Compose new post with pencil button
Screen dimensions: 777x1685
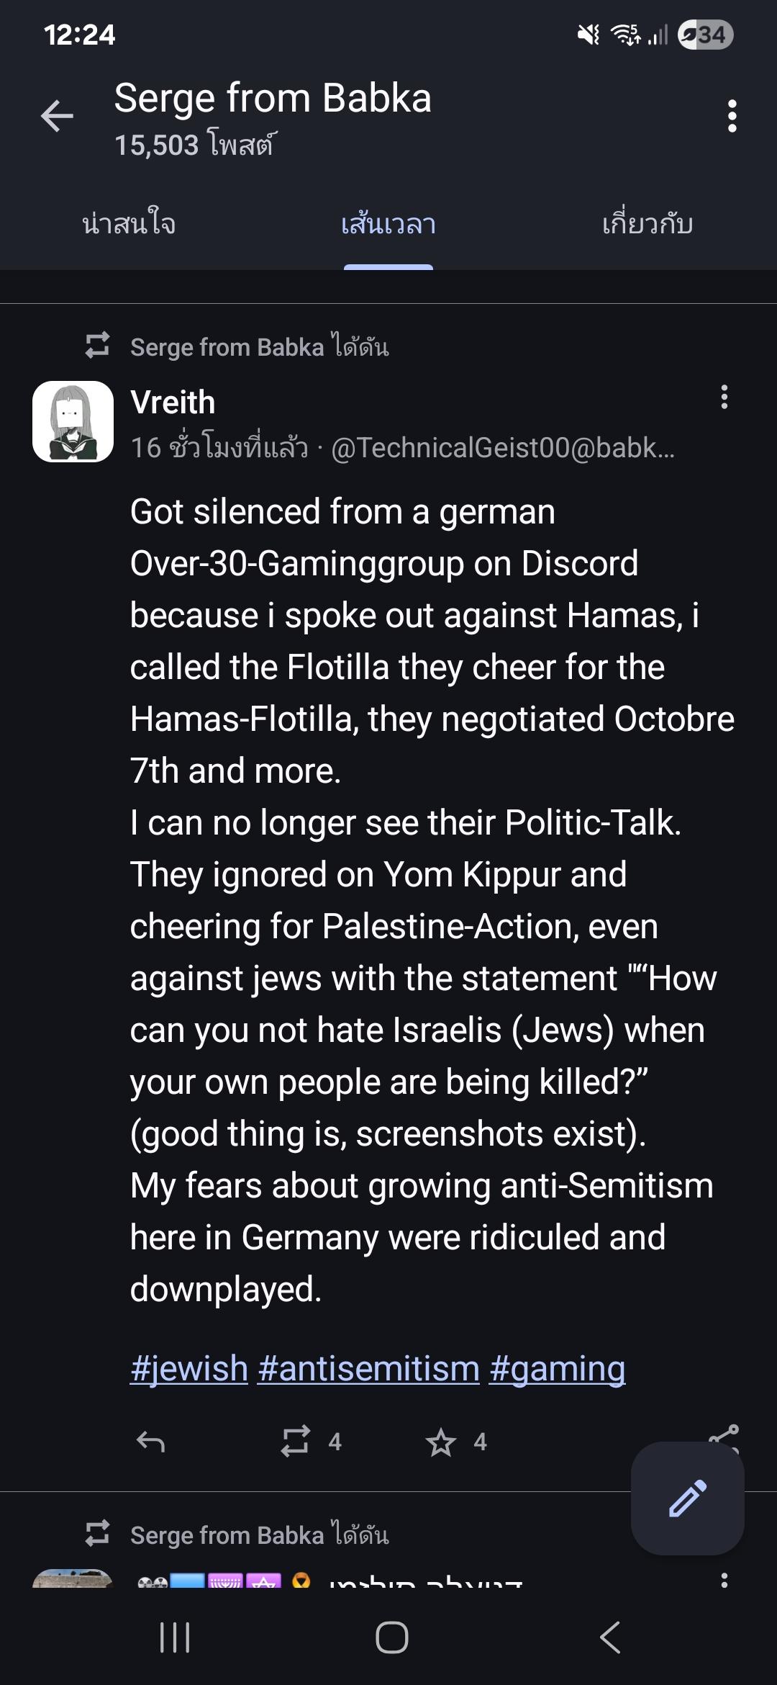tap(687, 1498)
